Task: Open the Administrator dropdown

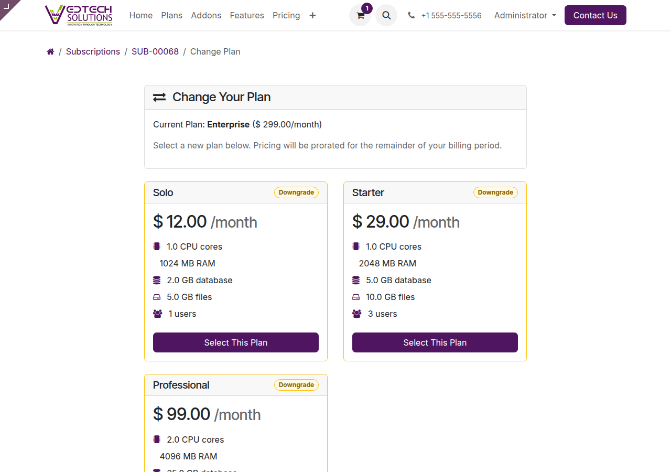Action: [525, 15]
